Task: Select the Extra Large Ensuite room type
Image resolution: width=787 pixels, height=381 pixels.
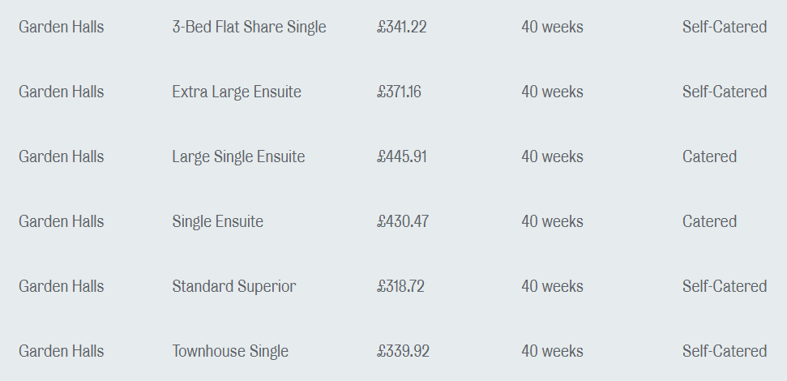Action: click(237, 92)
